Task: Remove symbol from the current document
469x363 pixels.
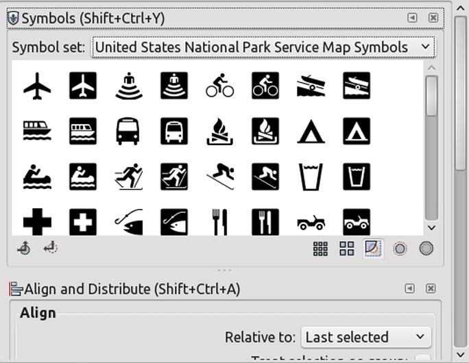Action: pyautogui.click(x=50, y=249)
